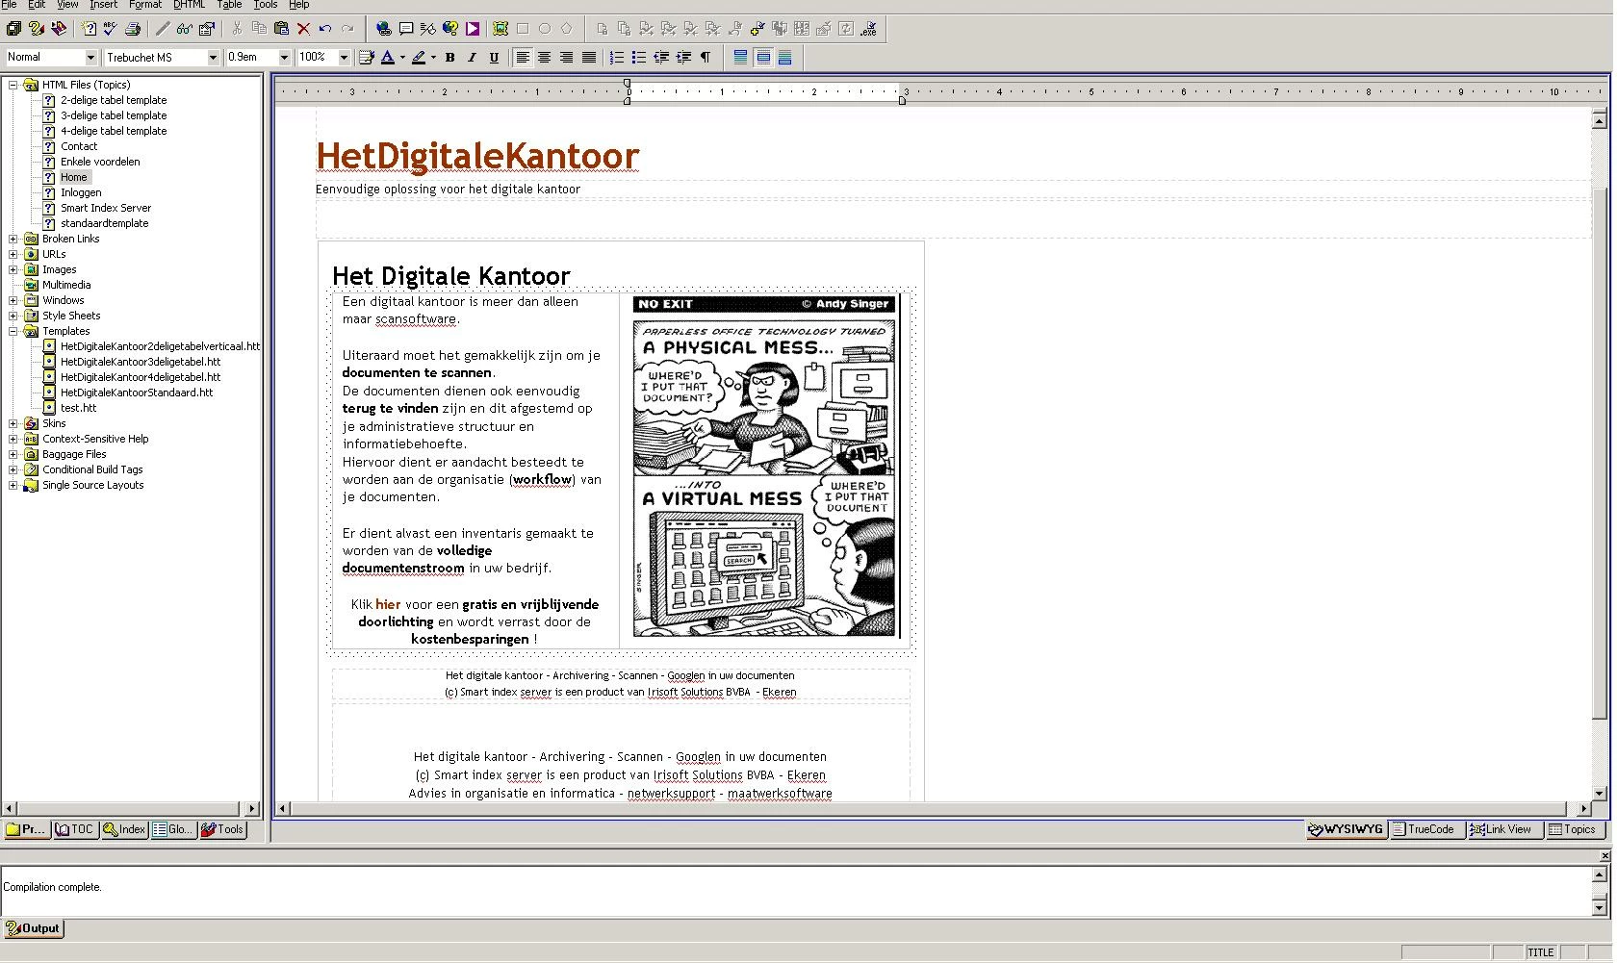Toggle Underline formatting
Viewport: 1617px width, 963px height.
pos(494,58)
